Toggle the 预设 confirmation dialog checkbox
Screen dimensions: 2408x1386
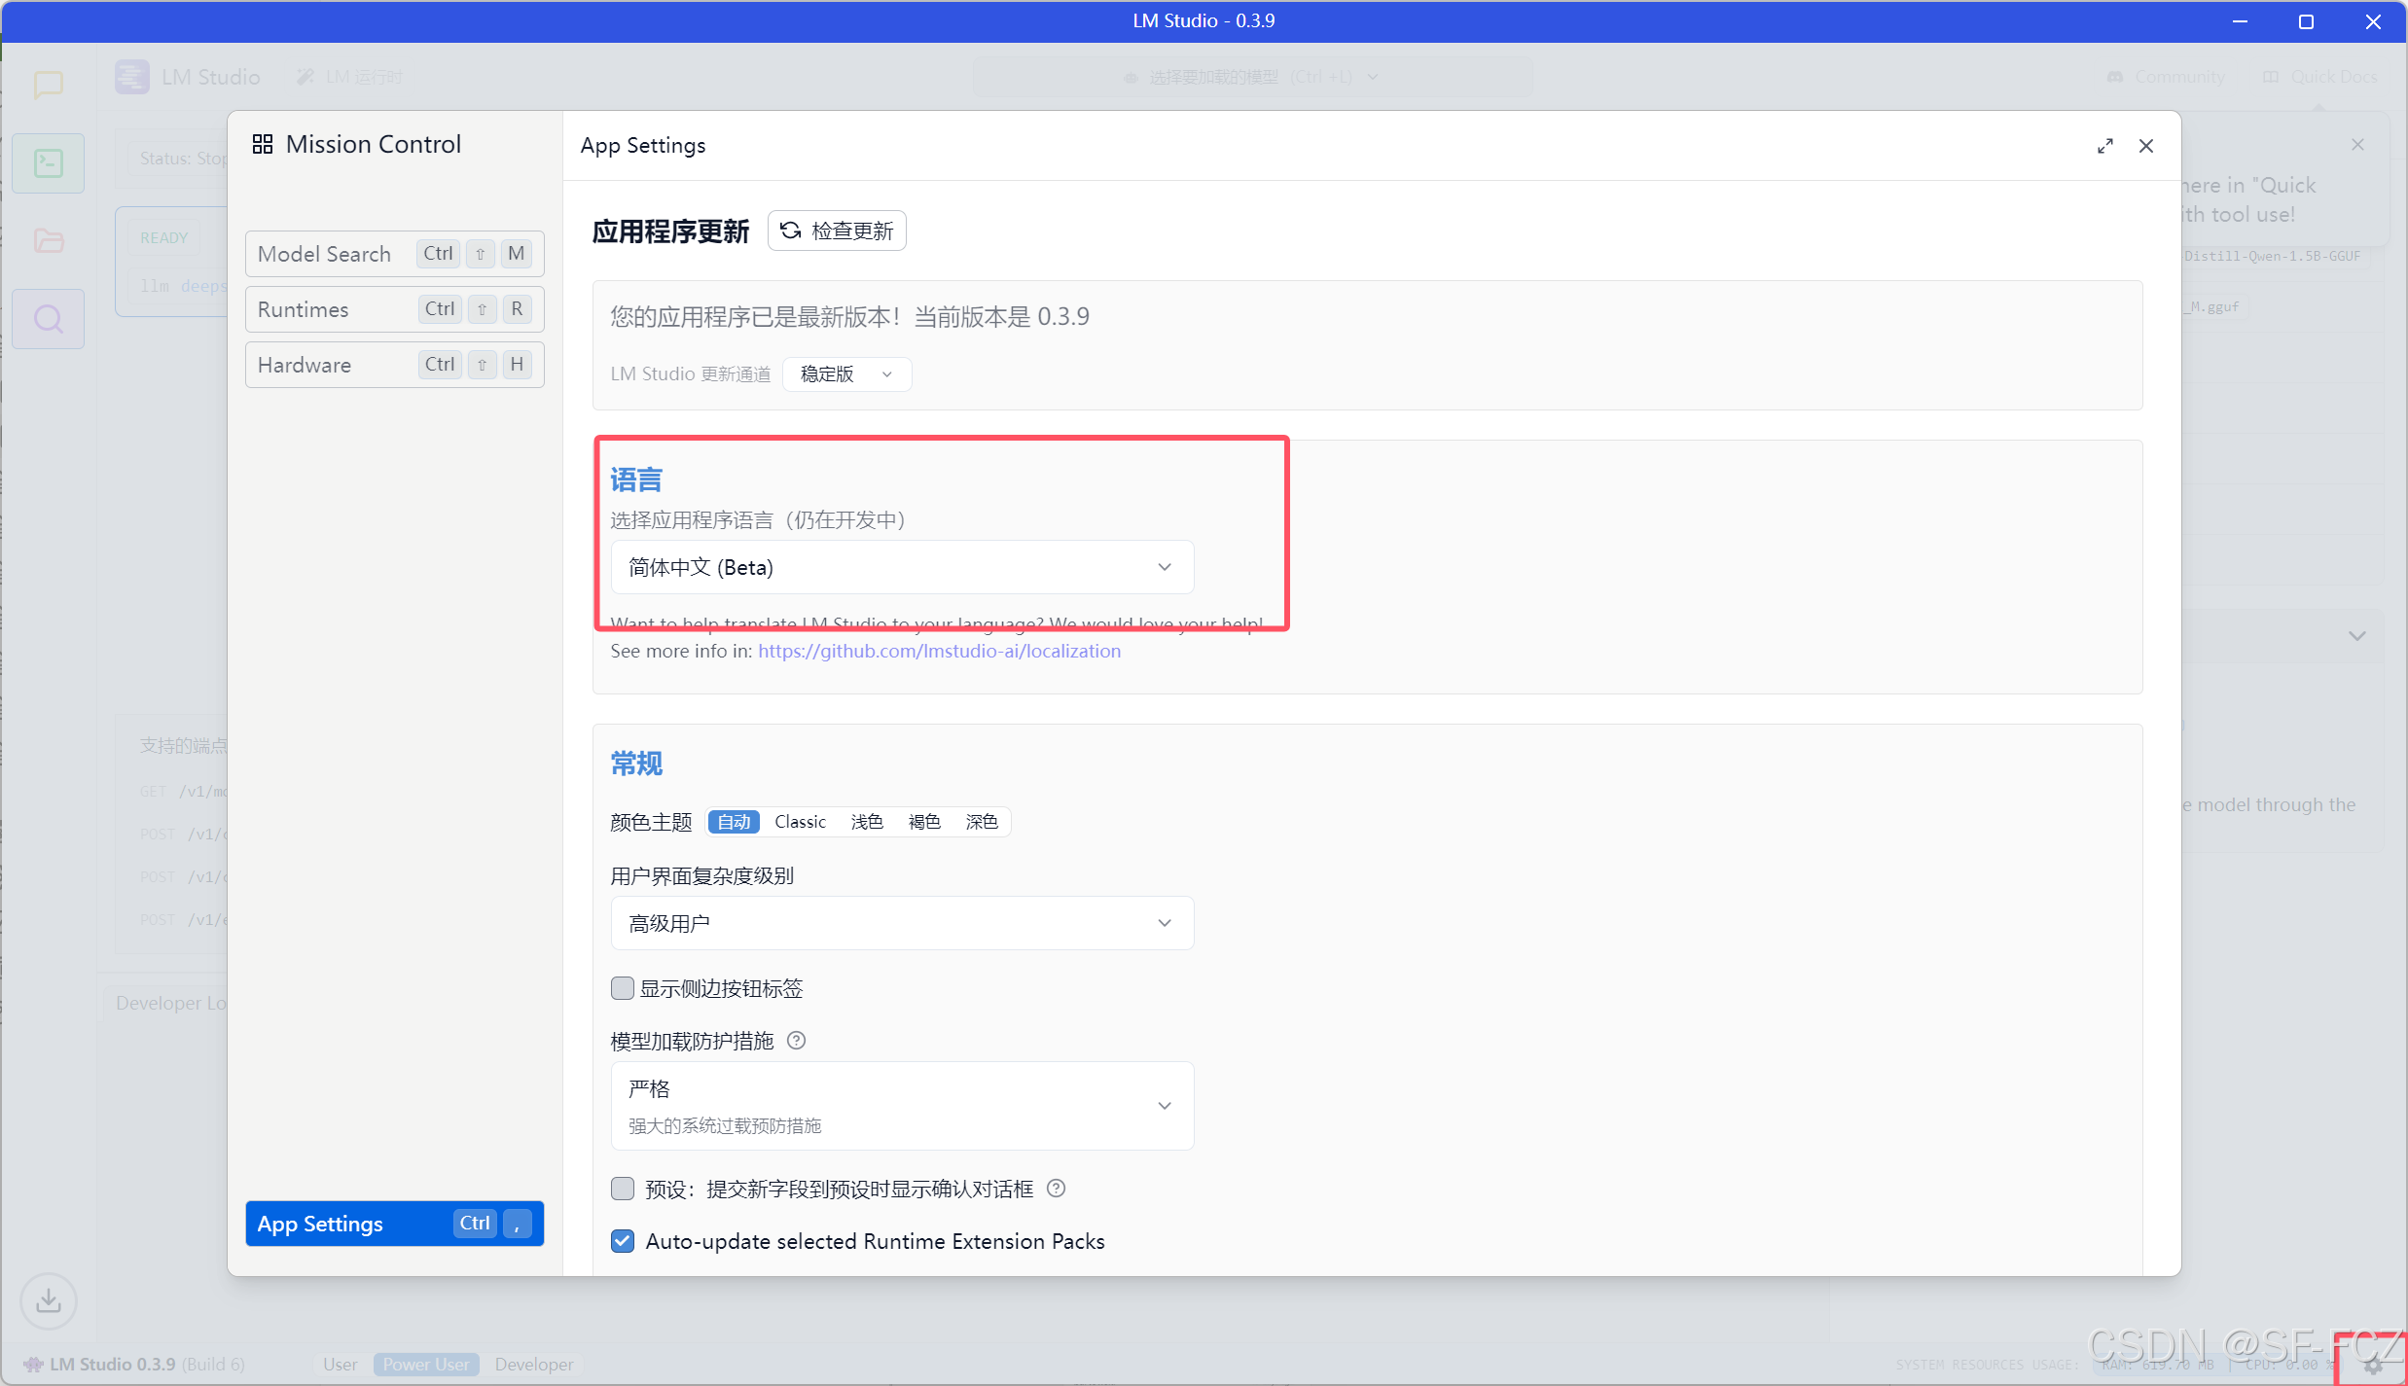[623, 1189]
